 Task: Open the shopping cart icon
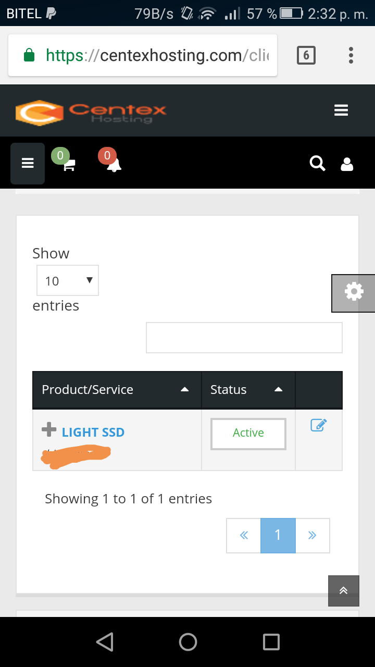[x=69, y=165]
